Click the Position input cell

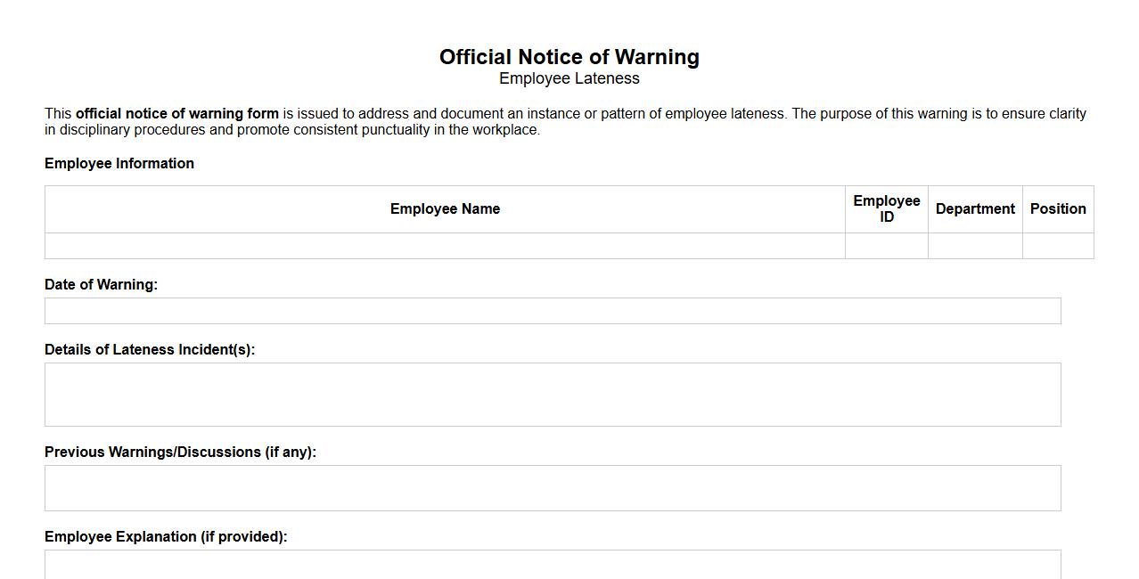1058,247
